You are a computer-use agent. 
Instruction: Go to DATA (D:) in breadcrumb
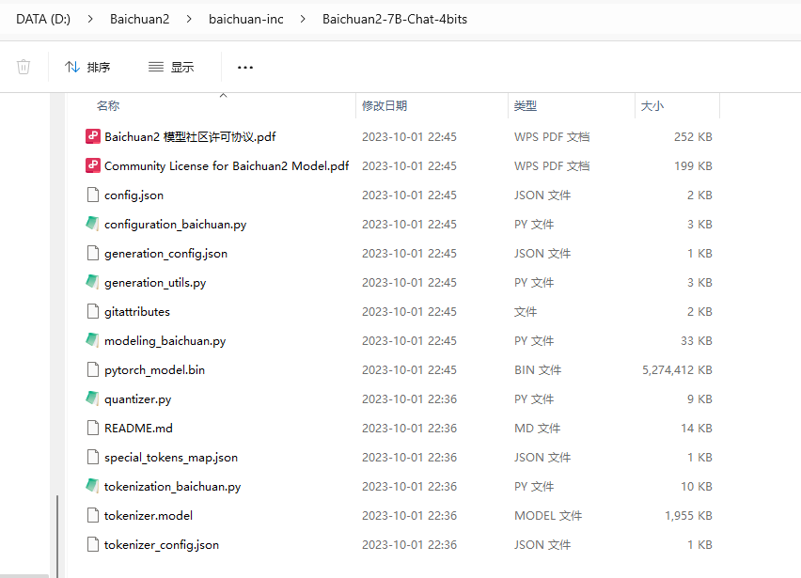coord(43,19)
